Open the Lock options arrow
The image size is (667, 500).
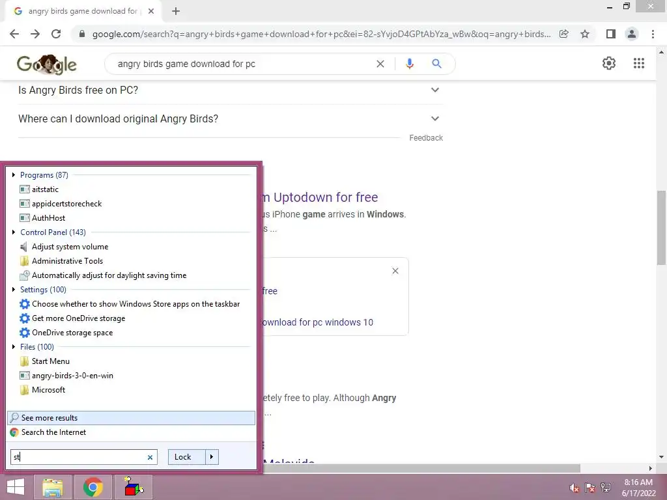(212, 457)
